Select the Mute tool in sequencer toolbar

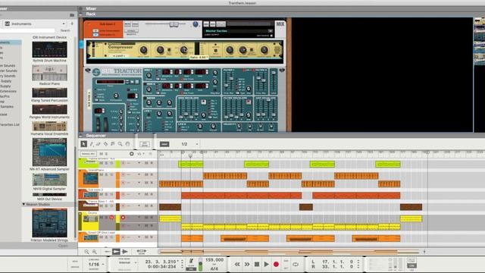click(x=113, y=144)
